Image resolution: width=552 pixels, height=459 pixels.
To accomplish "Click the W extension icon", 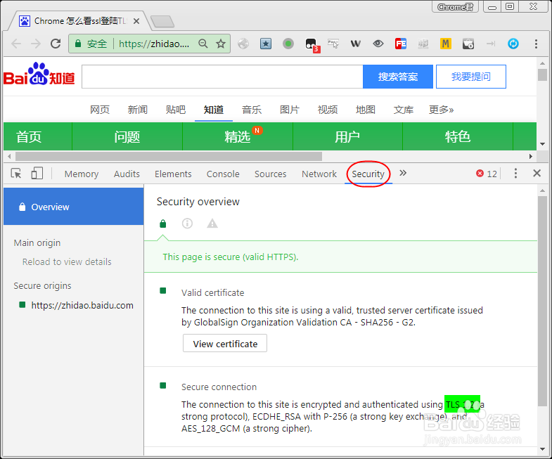I will (356, 44).
